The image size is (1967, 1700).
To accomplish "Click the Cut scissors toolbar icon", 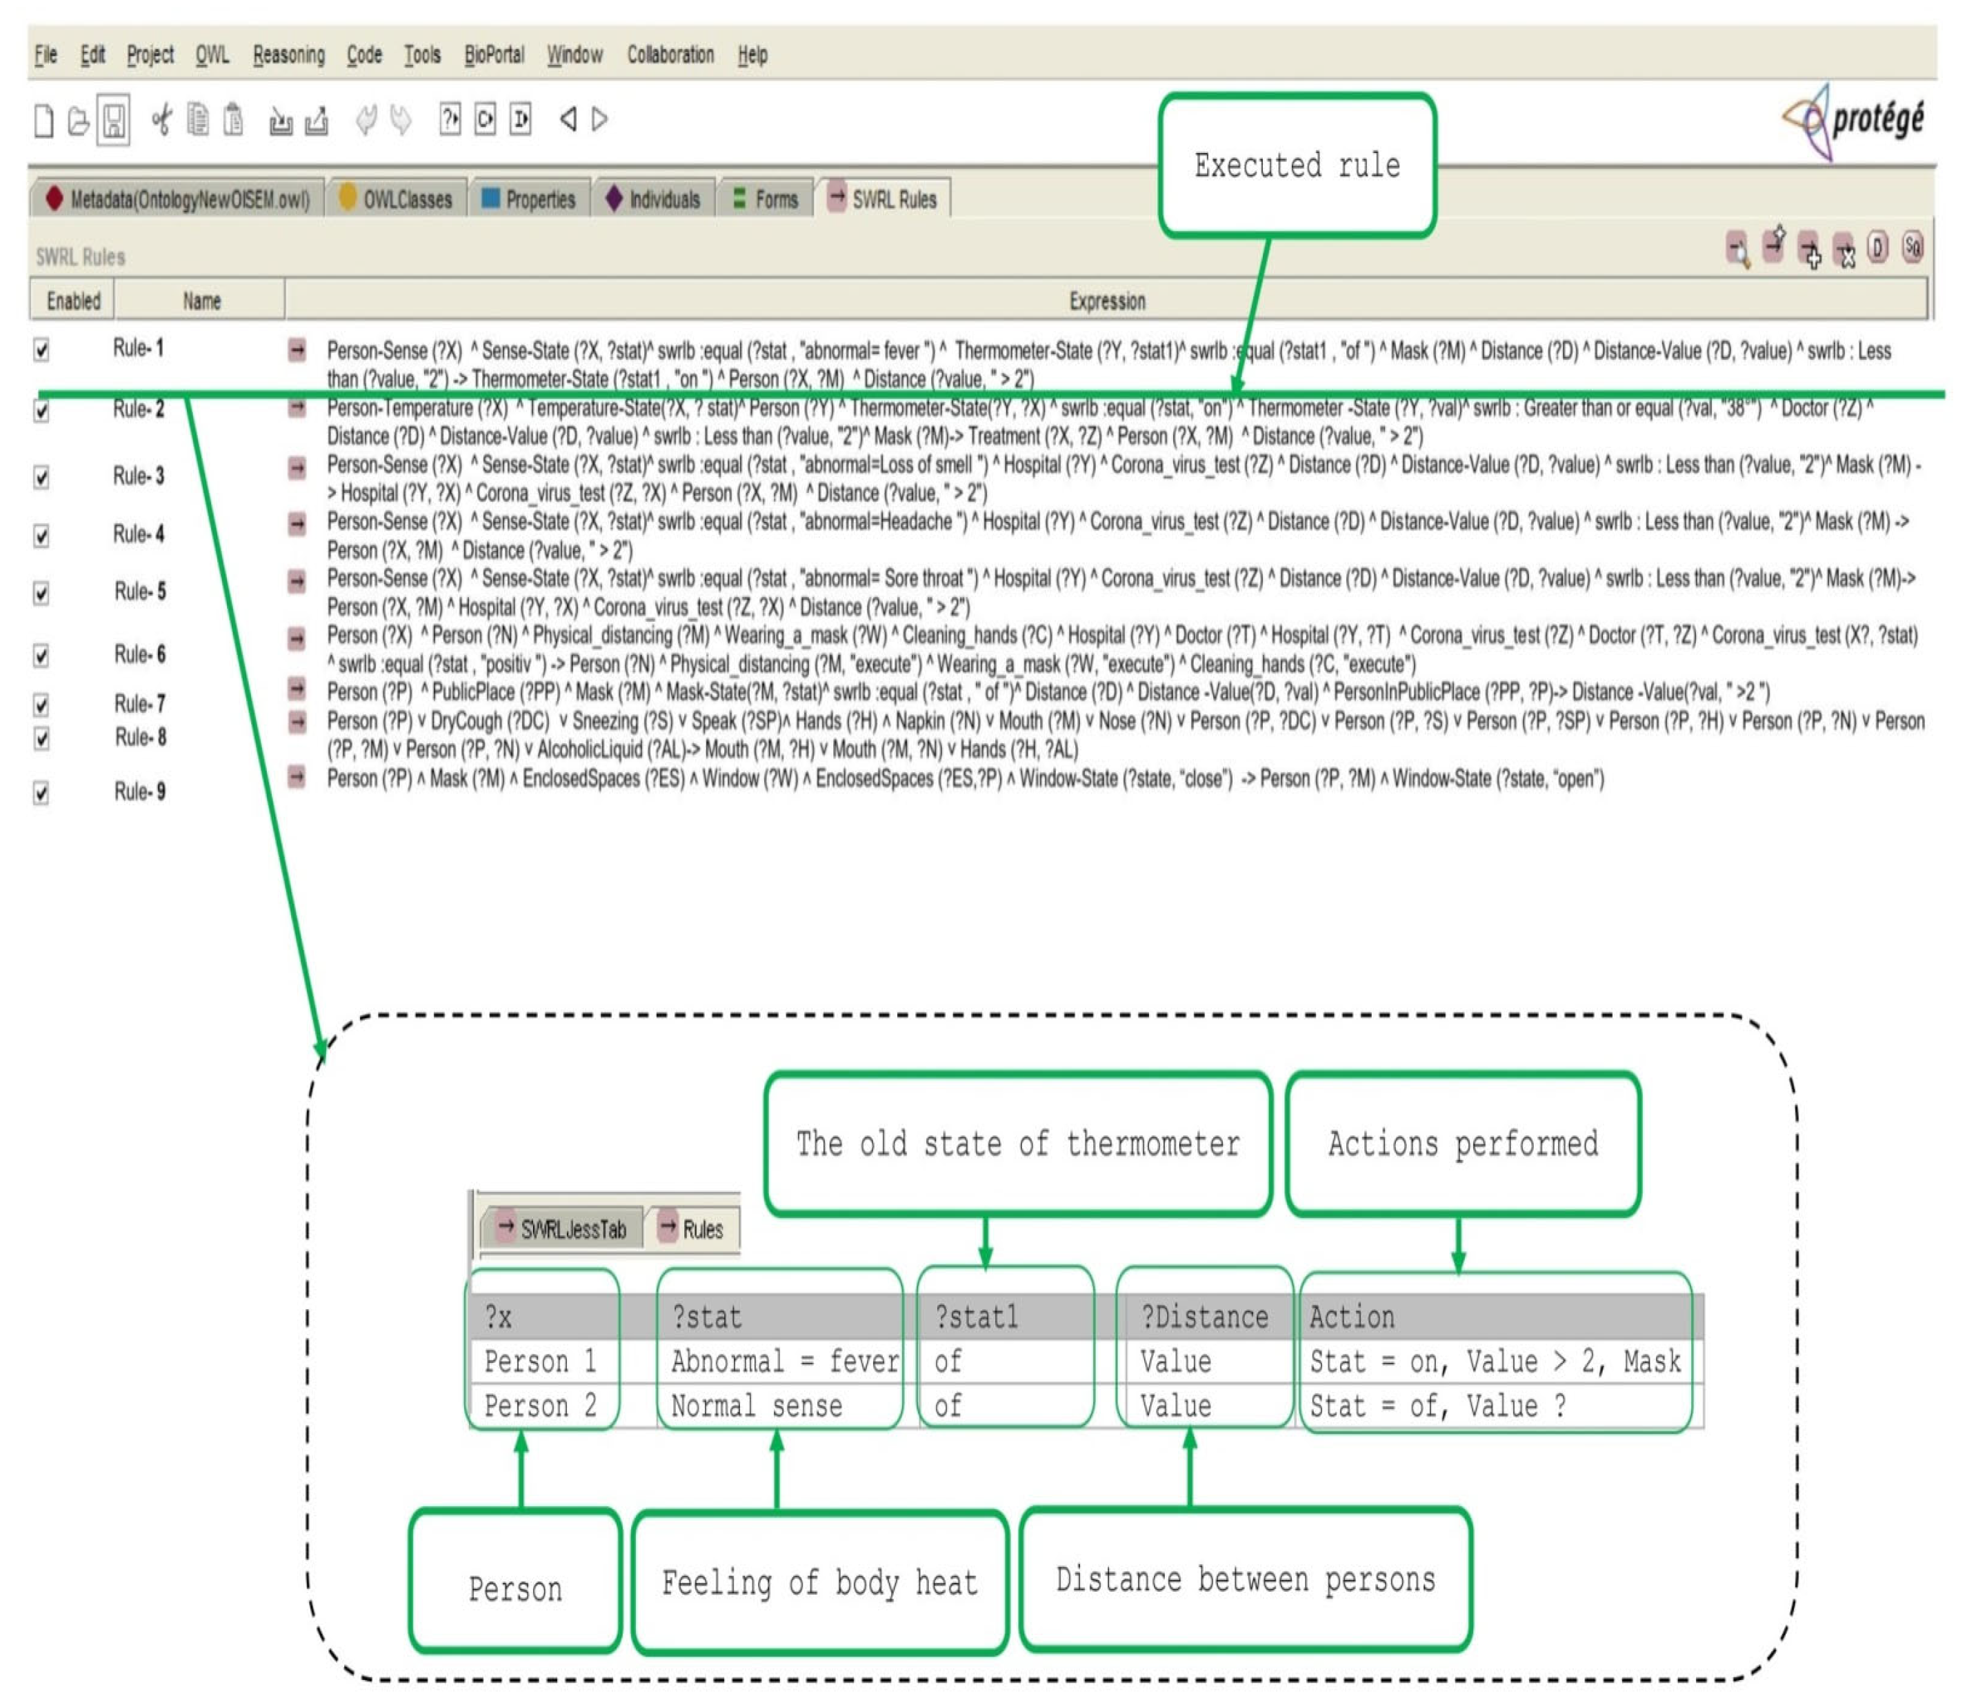I will [161, 121].
